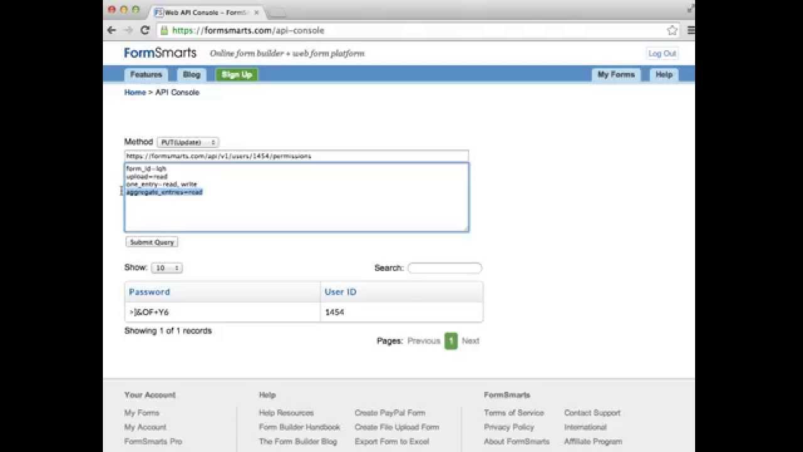Click the macOS green zoom window button
Screen dimensions: 803x452
pyautogui.click(x=136, y=9)
